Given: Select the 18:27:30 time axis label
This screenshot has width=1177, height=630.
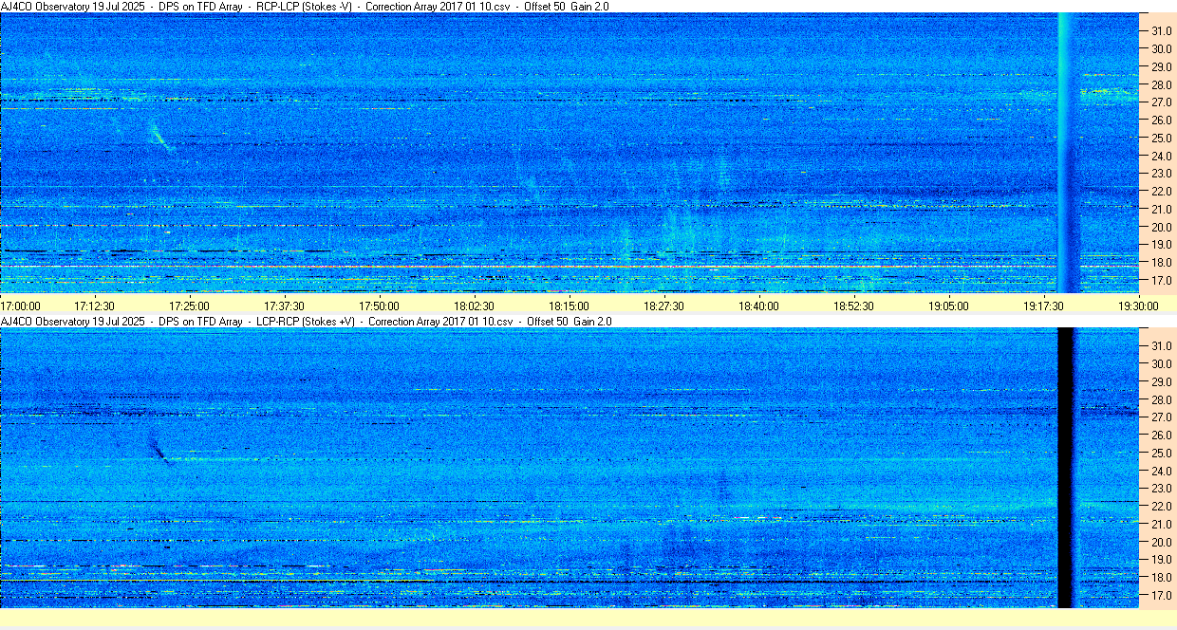Looking at the screenshot, I should pos(664,306).
